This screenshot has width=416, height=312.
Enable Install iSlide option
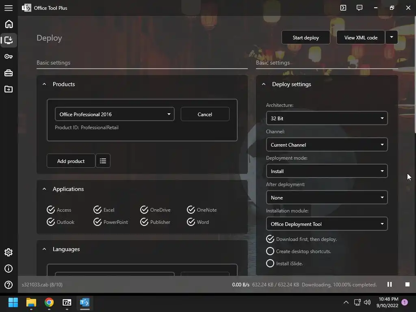(x=284, y=263)
